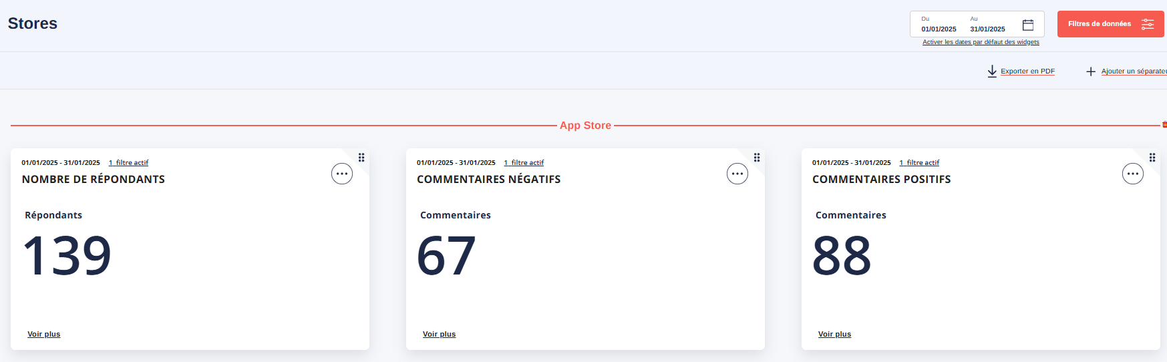The width and height of the screenshot is (1167, 362).
Task: Open options menu on Commentaires négatifs widget
Action: click(737, 174)
